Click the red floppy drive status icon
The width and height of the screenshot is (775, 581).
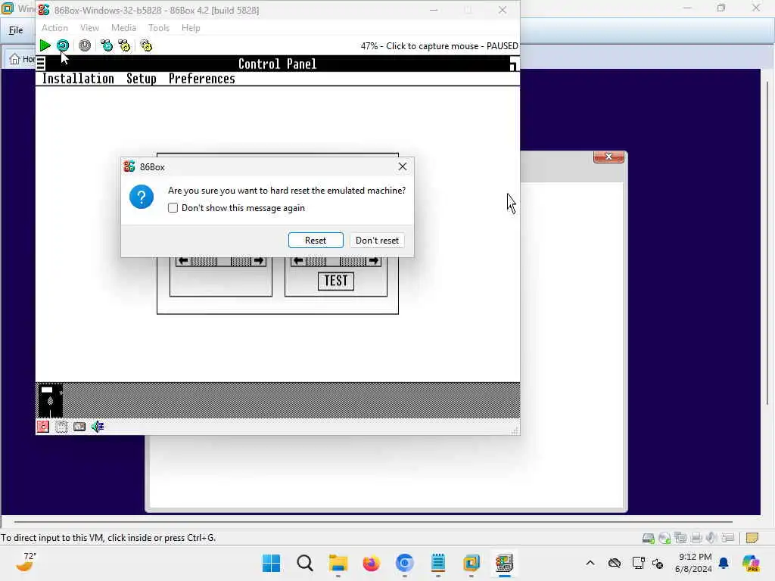[43, 427]
